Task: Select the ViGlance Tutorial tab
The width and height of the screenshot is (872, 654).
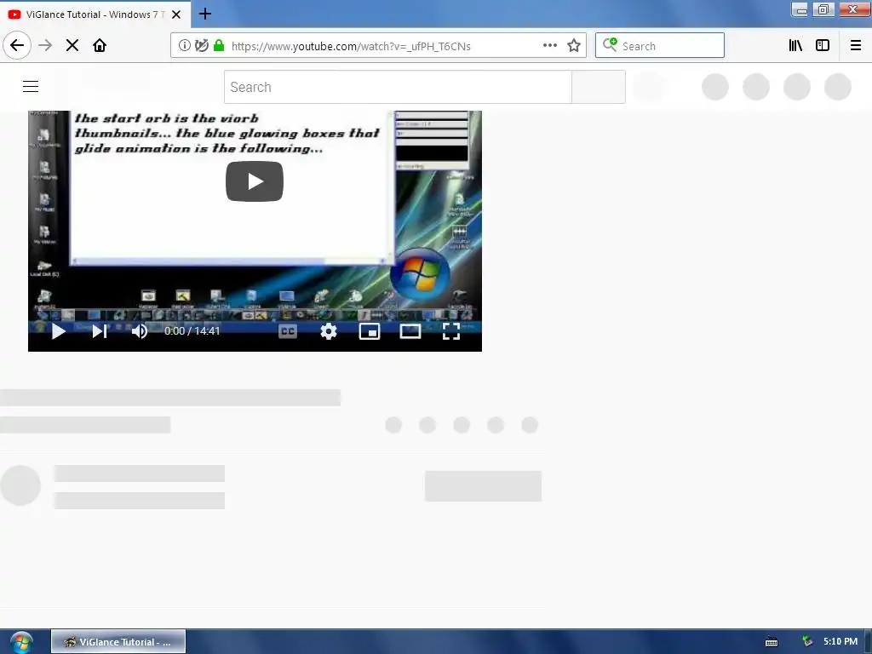Action: click(x=95, y=14)
